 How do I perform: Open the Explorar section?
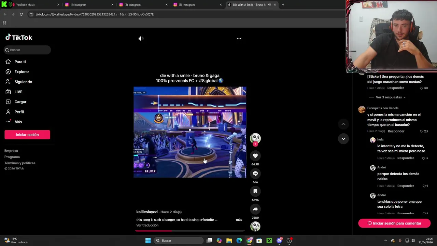tap(22, 72)
